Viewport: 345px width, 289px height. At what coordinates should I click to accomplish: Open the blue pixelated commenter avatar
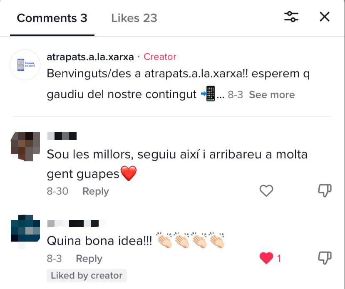pyautogui.click(x=25, y=229)
